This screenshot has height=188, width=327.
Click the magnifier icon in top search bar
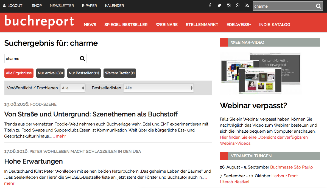coord(318,6)
